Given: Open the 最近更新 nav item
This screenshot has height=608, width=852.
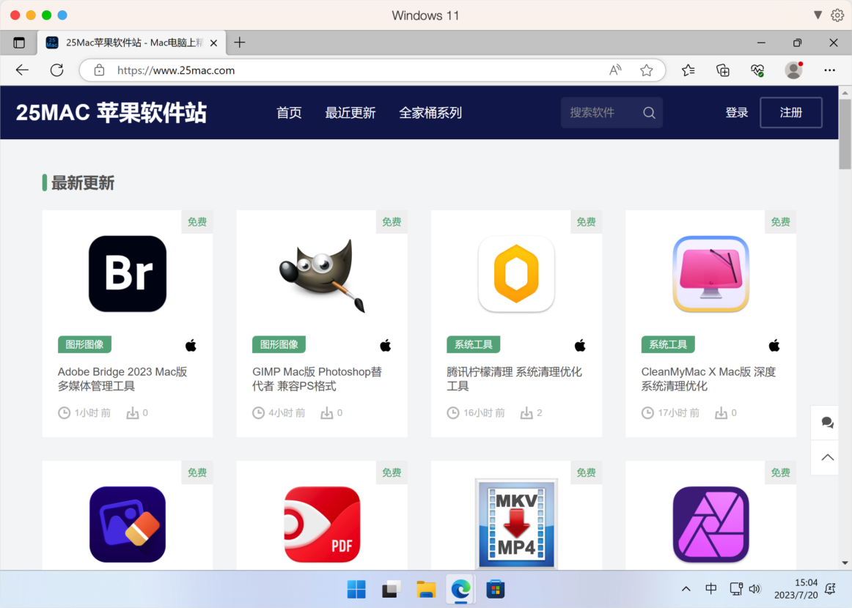Looking at the screenshot, I should (x=350, y=112).
